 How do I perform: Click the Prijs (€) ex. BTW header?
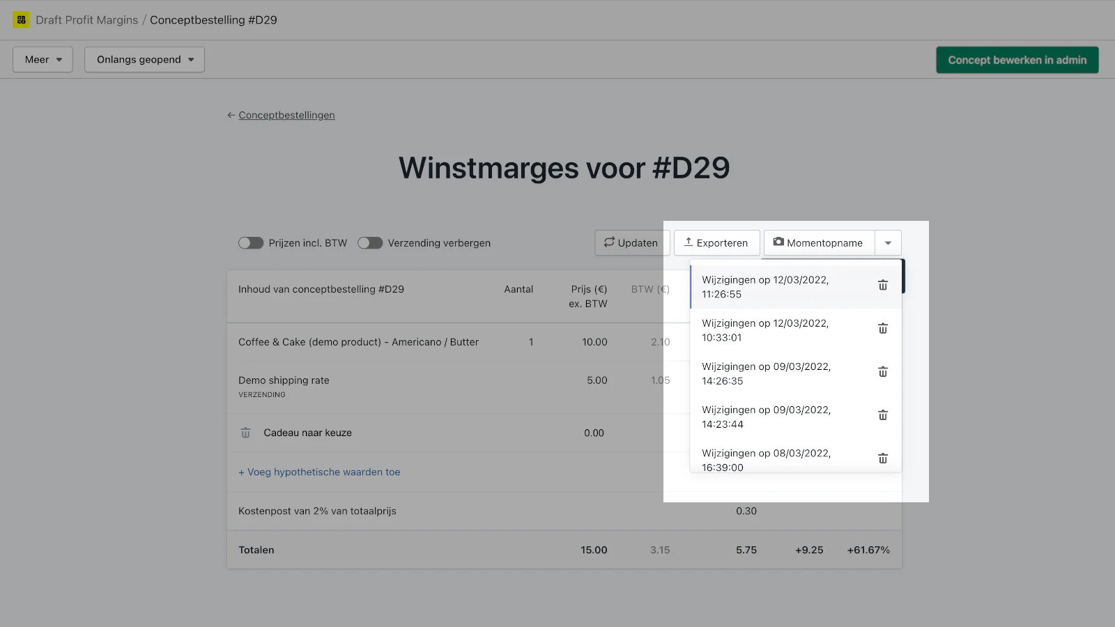(x=588, y=296)
